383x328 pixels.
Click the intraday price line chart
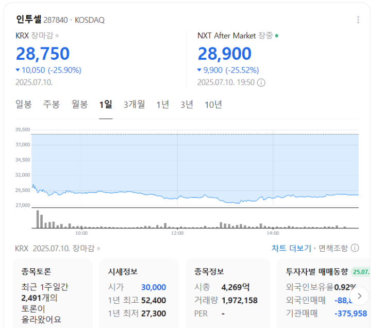[195, 169]
